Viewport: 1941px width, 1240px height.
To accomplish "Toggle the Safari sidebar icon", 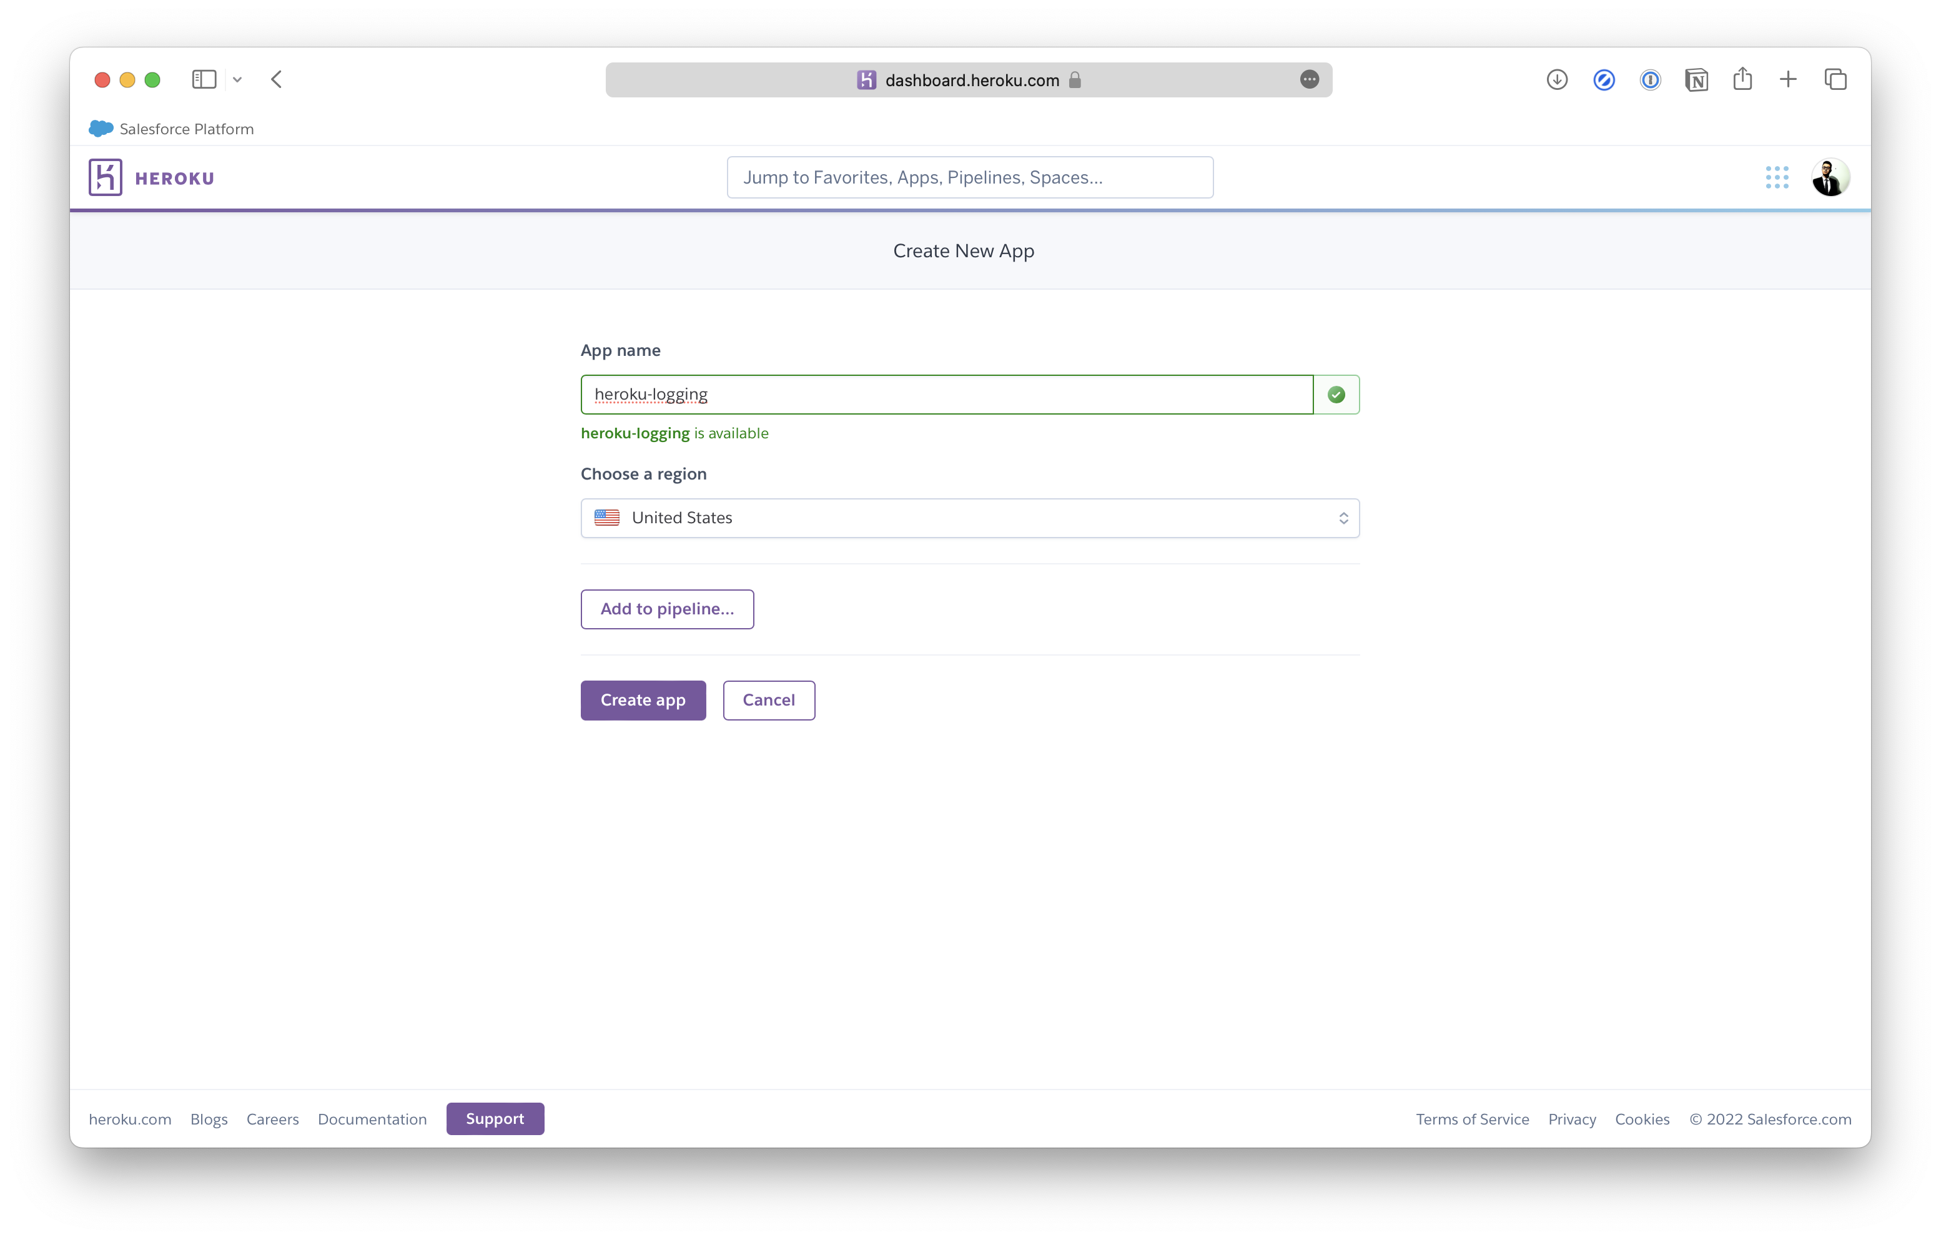I will pos(204,80).
